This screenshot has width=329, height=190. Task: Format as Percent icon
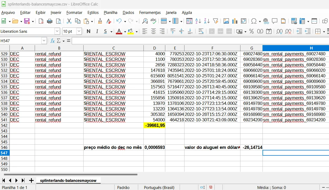pyautogui.click(x=251, y=31)
